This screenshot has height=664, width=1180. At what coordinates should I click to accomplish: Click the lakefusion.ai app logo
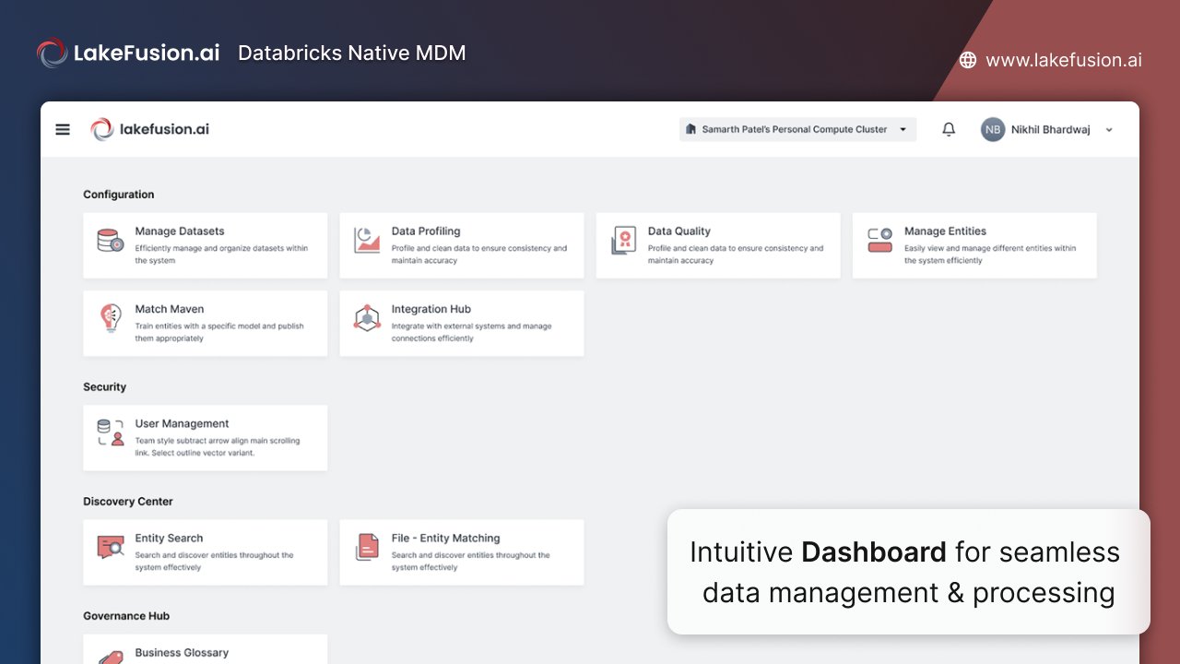(x=150, y=129)
